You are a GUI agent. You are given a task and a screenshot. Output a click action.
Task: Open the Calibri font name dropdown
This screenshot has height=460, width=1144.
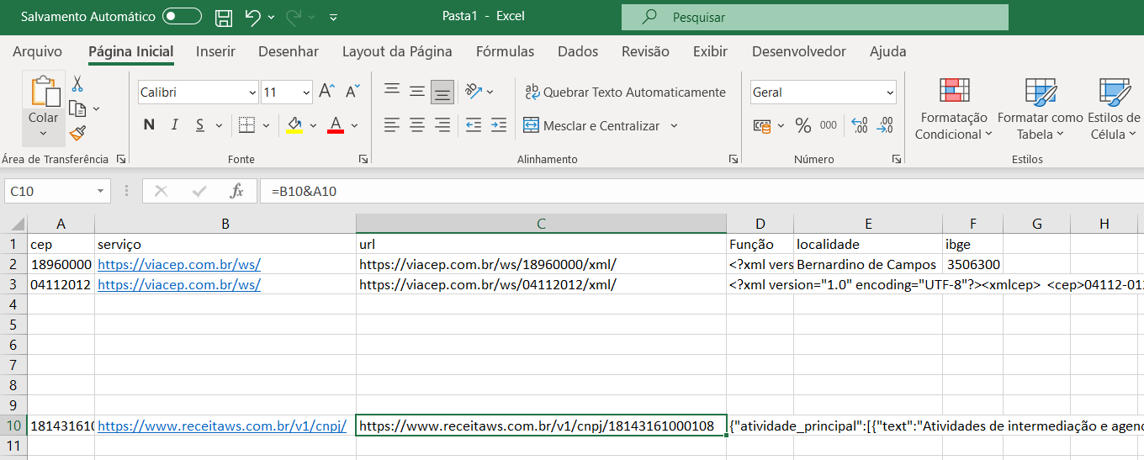[252, 93]
